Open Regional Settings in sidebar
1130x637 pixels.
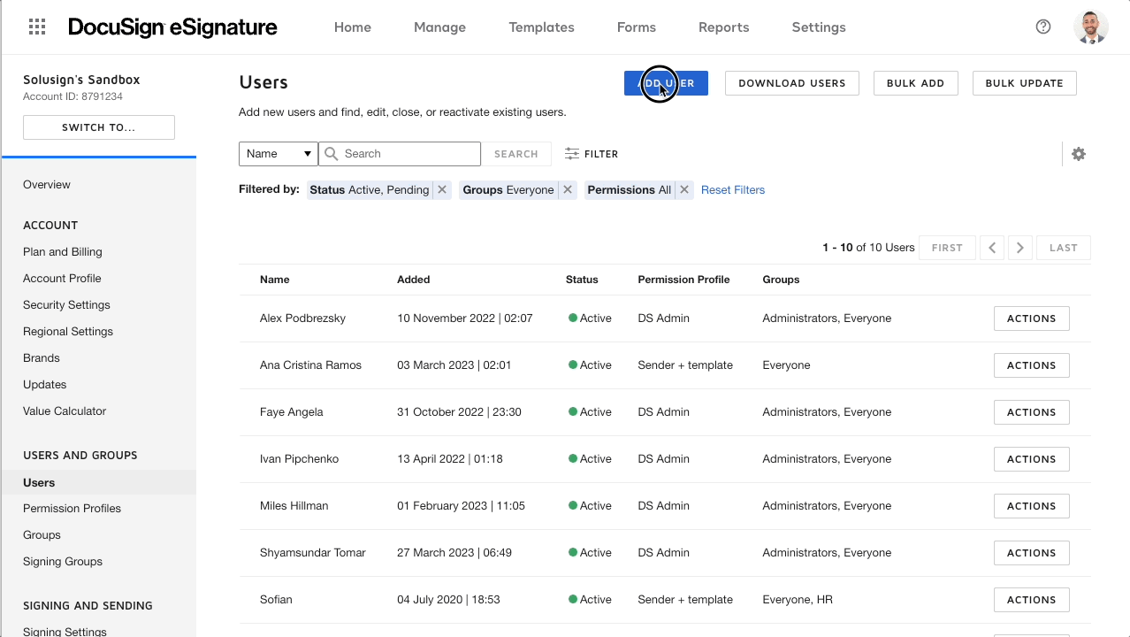[x=68, y=332]
